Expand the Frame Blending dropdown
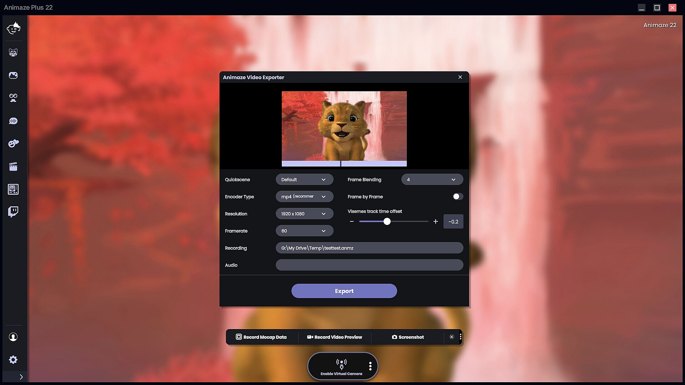 point(432,179)
